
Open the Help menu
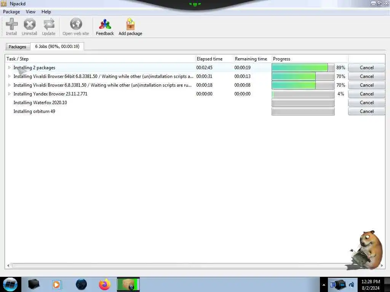[x=46, y=12]
